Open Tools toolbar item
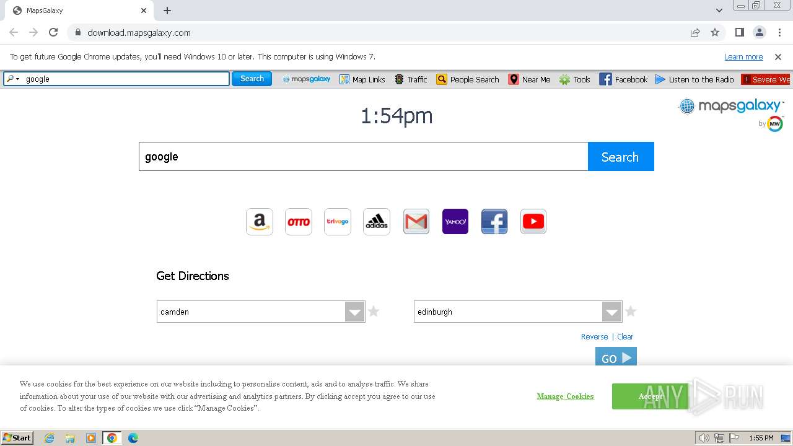 point(575,79)
